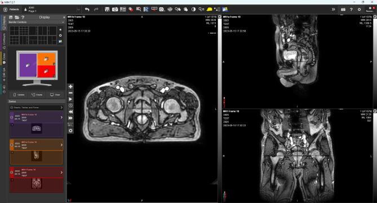Switch to the Dose sidebar tab
This screenshot has width=377, height=203.
4,59
